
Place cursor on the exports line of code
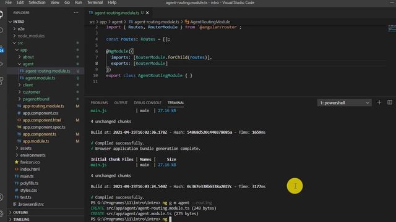click(139, 64)
